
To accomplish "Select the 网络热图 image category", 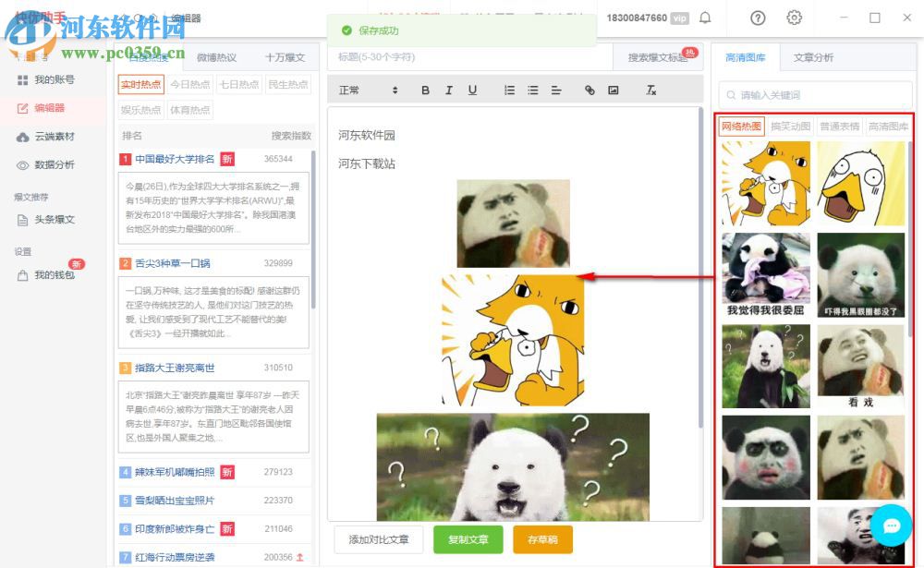I will (x=741, y=127).
